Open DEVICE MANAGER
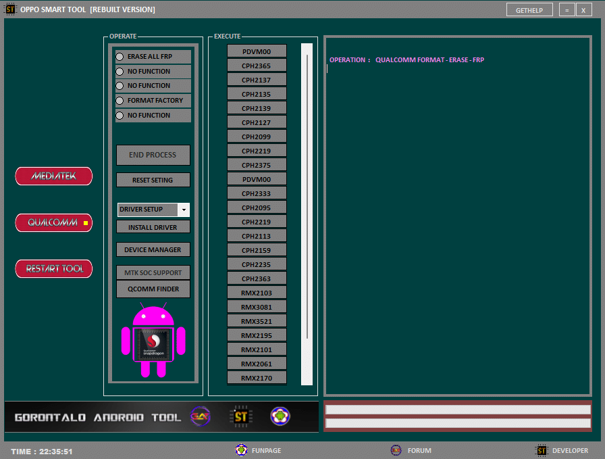605x459 pixels. 153,249
